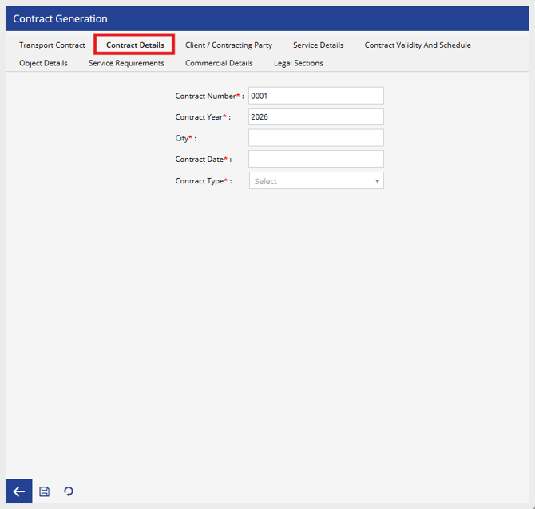Go to the Legal Sections tab
Viewport: 535px width, 509px height.
[298, 63]
